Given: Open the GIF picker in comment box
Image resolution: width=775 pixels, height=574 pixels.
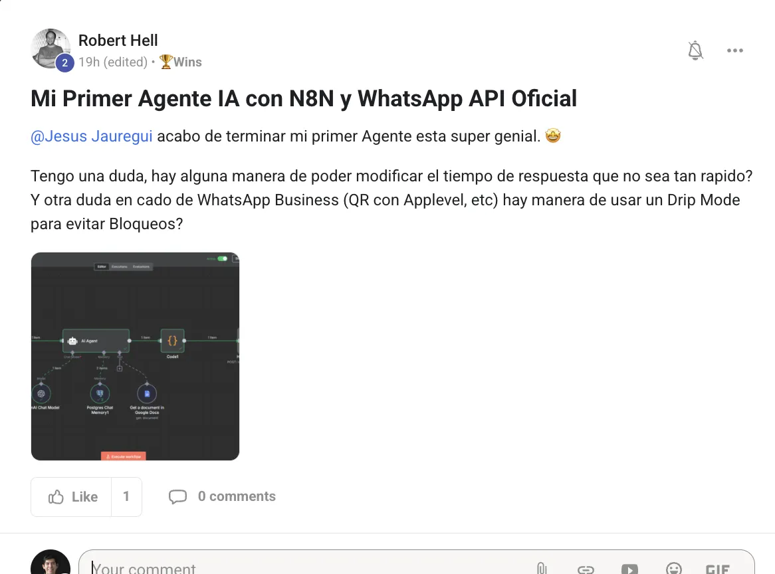Looking at the screenshot, I should [718, 569].
